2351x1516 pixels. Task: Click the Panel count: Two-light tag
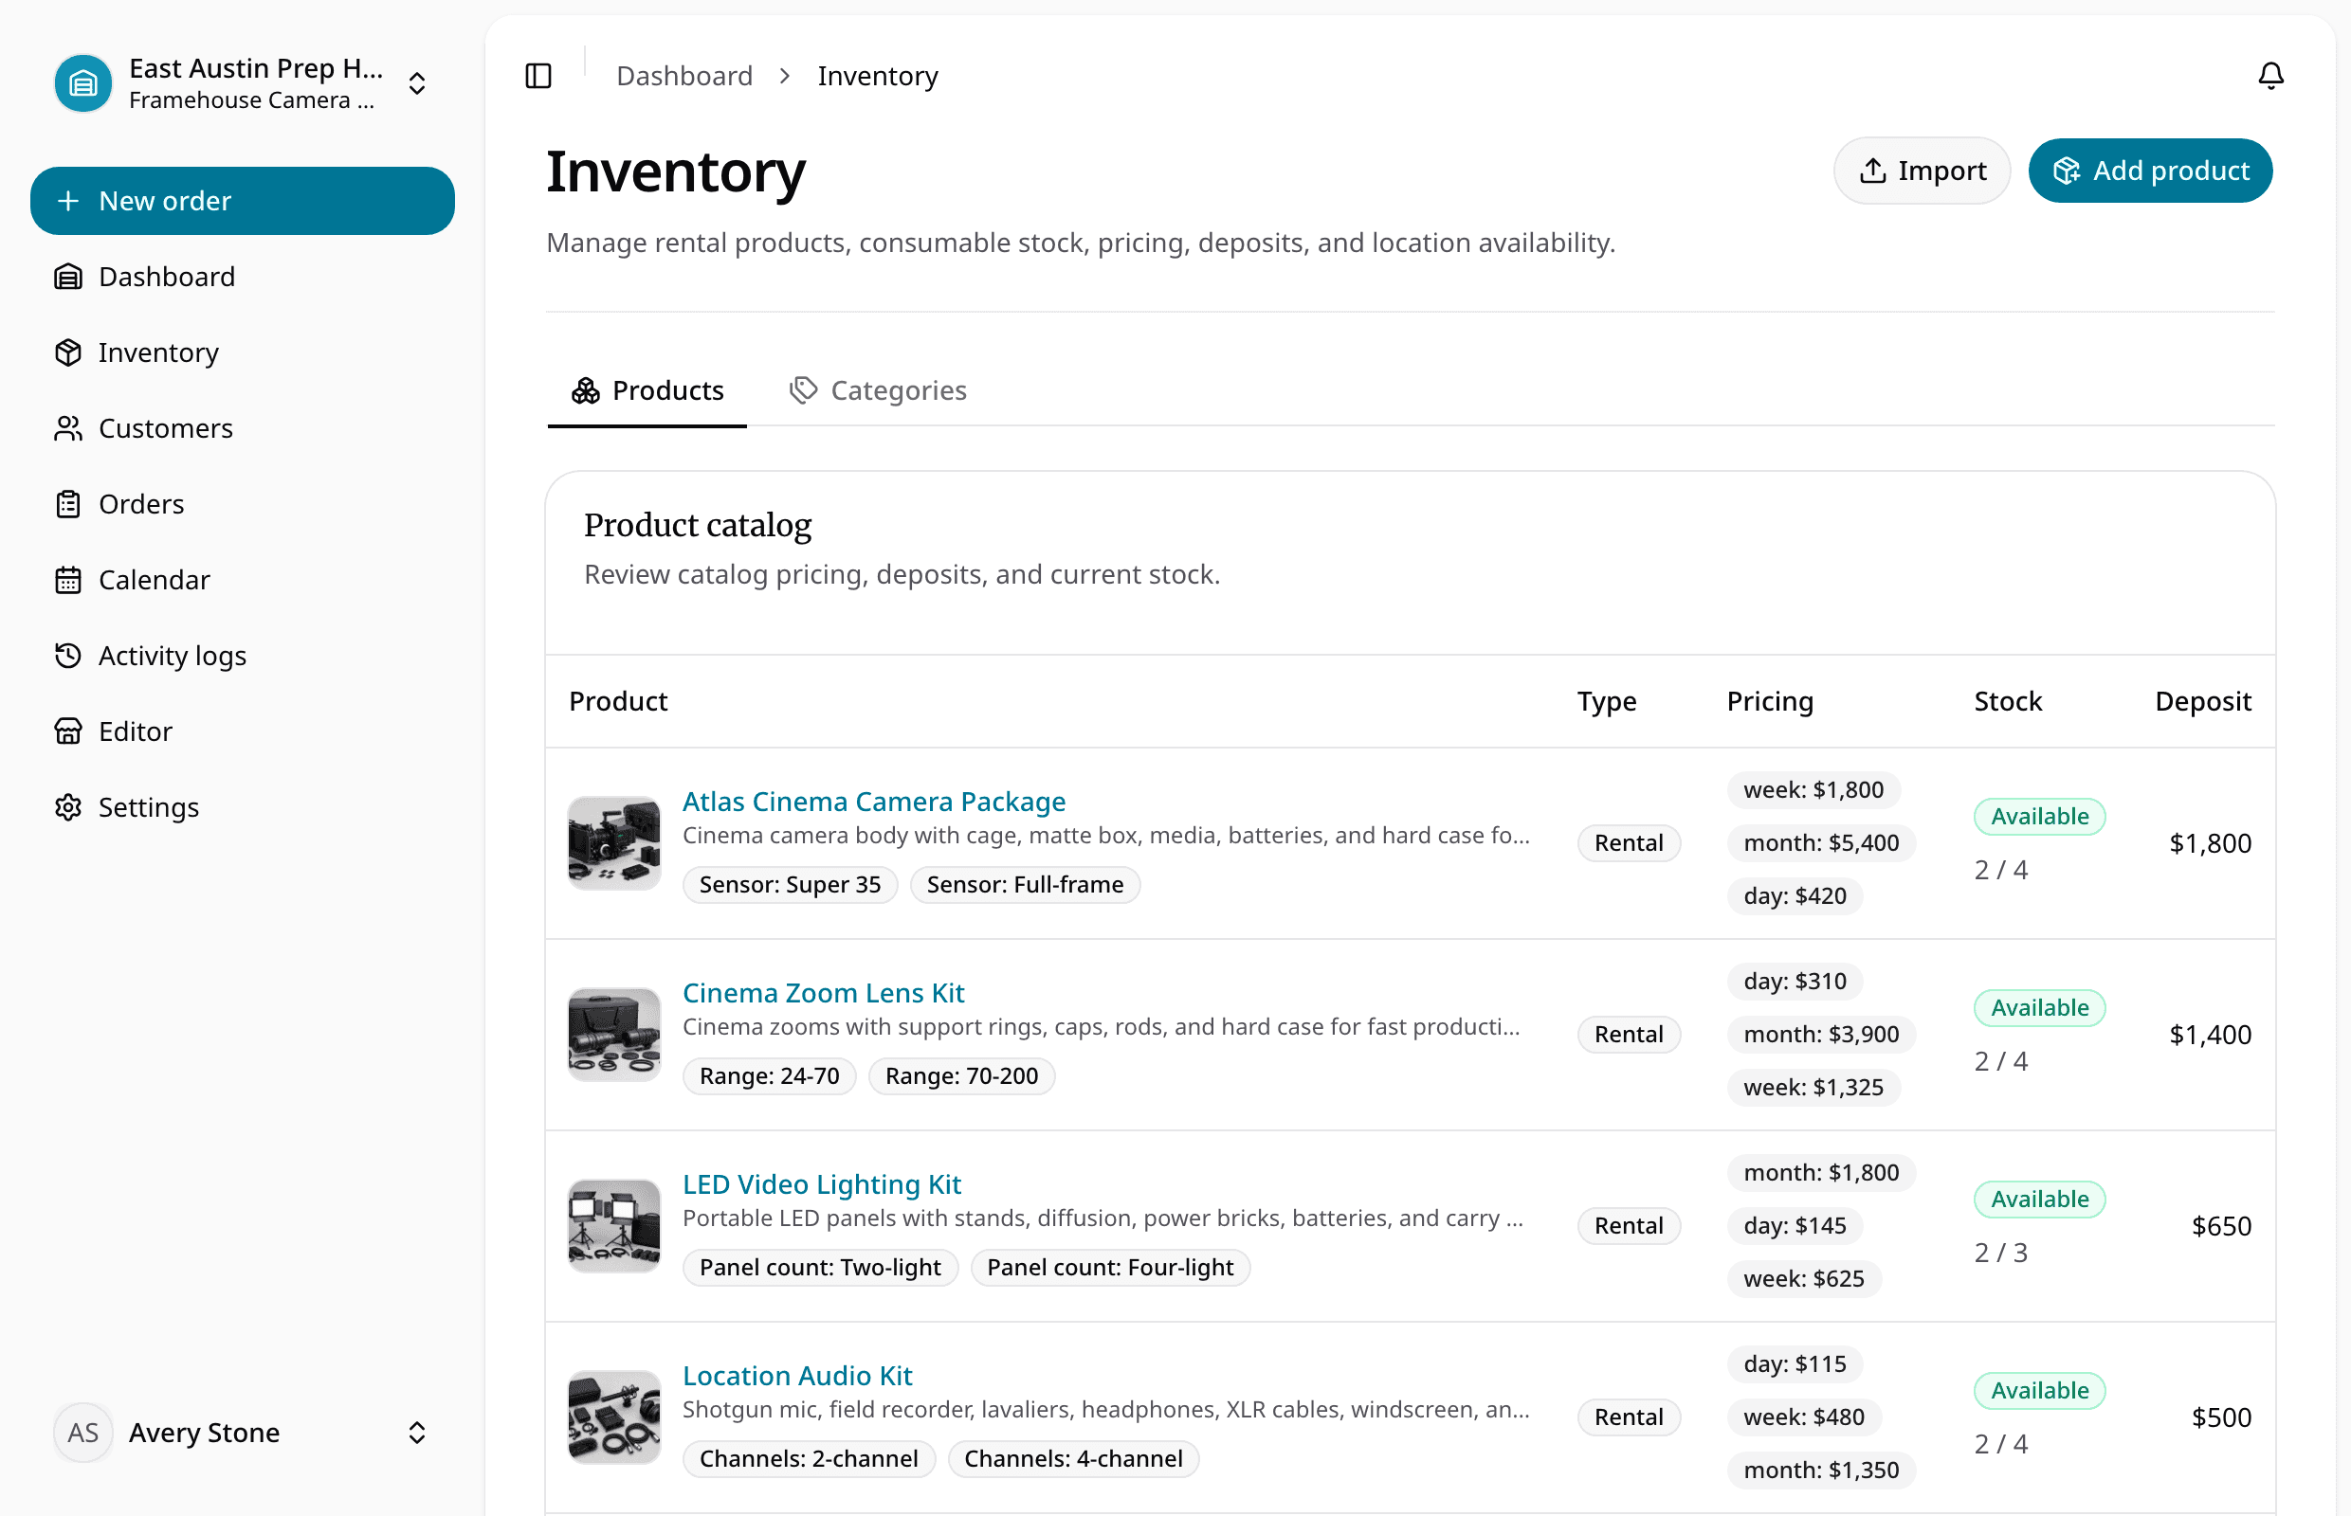[820, 1267]
